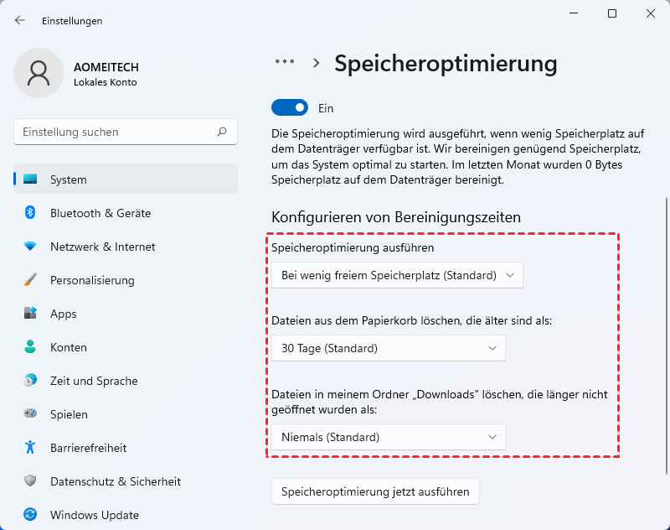Click Speicheroptimierung jetzt ausführen button

coord(375,491)
